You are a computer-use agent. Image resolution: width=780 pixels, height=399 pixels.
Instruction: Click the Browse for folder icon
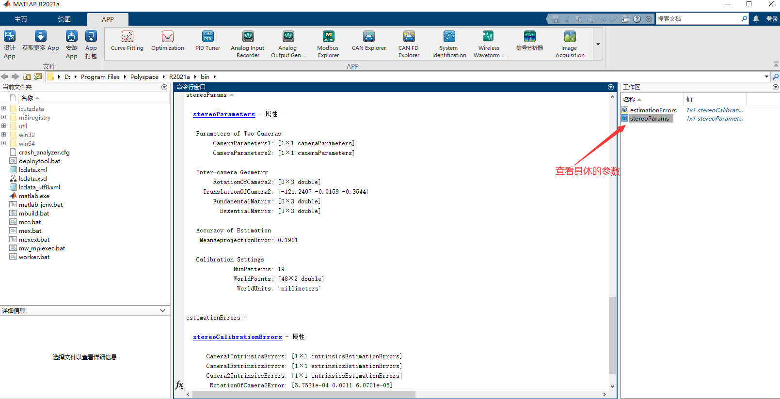(x=38, y=77)
